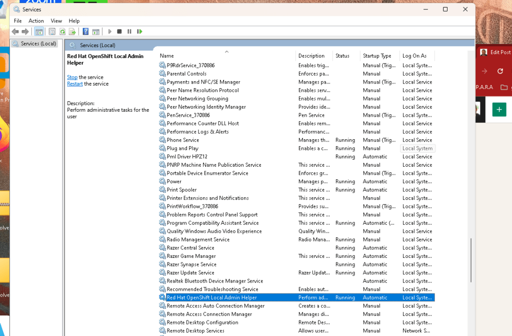Image resolution: width=512 pixels, height=336 pixels.
Task: Click the Export List toolbar icon
Action: click(x=72, y=32)
